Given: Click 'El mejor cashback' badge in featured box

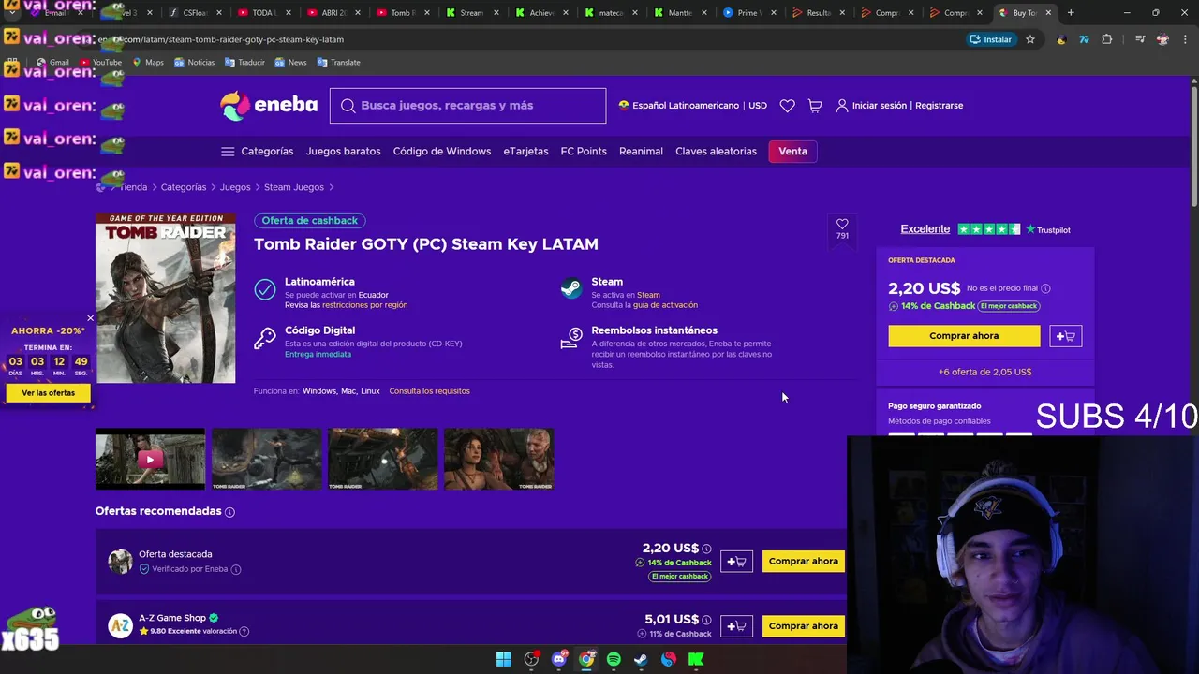Looking at the screenshot, I should 1009,306.
